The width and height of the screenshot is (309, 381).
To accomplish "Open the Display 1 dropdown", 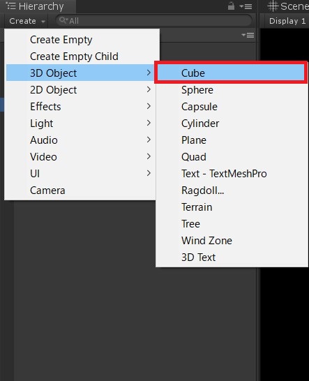I will [287, 21].
